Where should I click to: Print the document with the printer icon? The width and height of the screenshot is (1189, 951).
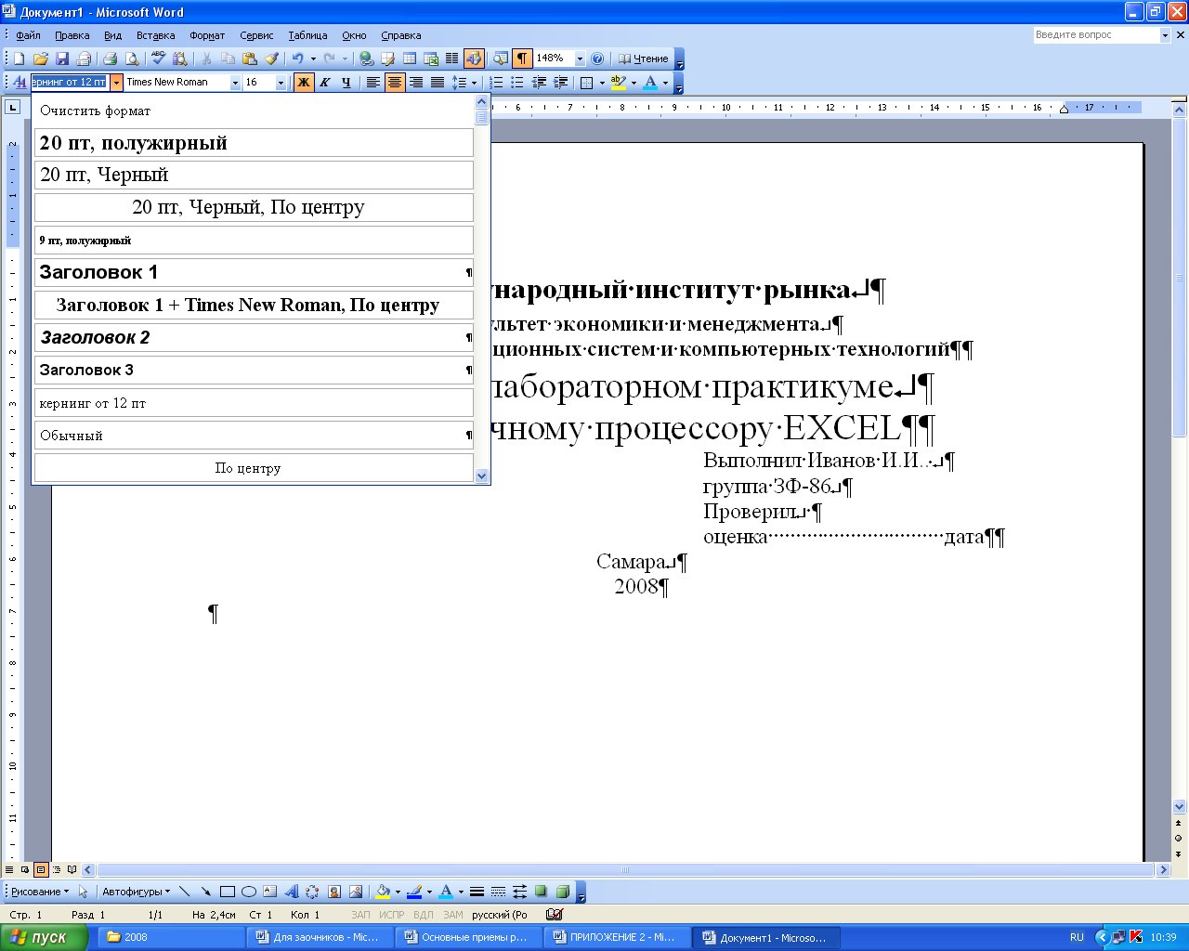click(x=110, y=59)
